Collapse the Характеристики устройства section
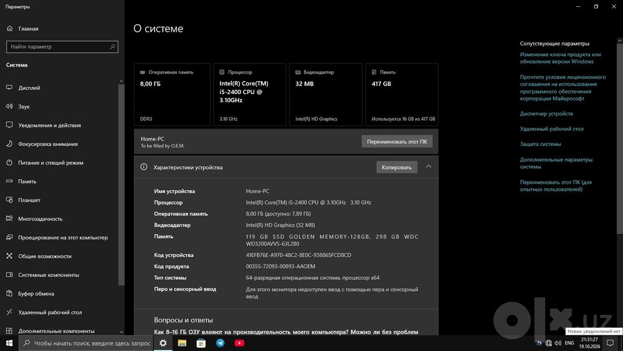This screenshot has width=623, height=351. 429,166
